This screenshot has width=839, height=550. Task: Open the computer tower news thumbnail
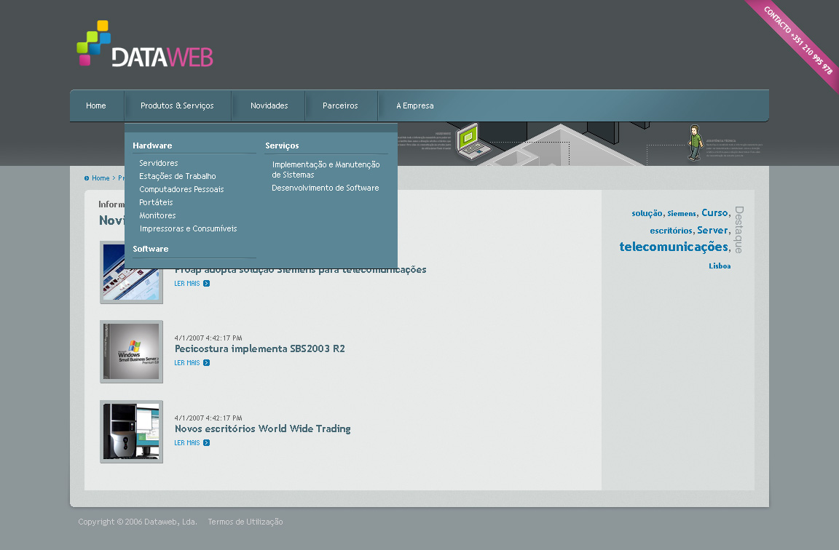131,431
